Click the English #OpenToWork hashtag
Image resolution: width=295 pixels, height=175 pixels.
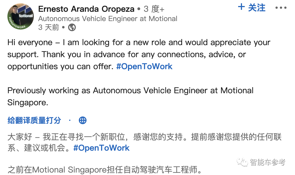144,66
